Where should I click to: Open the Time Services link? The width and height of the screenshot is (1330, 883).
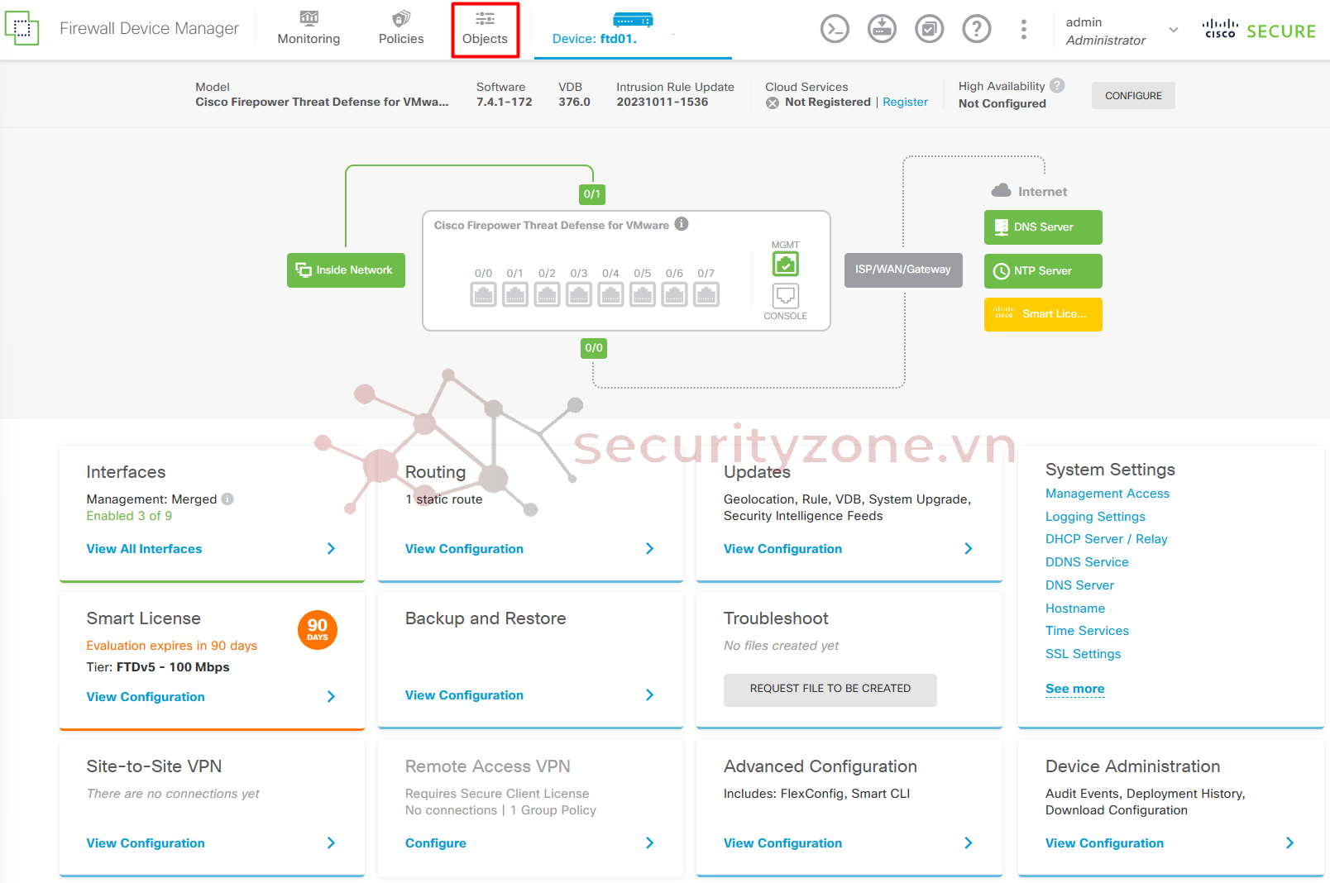click(1087, 630)
